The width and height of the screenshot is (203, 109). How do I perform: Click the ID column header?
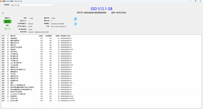8,36
